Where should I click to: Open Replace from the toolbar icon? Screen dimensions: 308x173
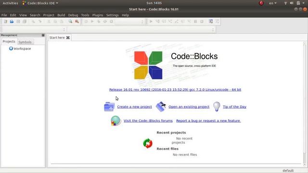pyautogui.click(x=77, y=21)
